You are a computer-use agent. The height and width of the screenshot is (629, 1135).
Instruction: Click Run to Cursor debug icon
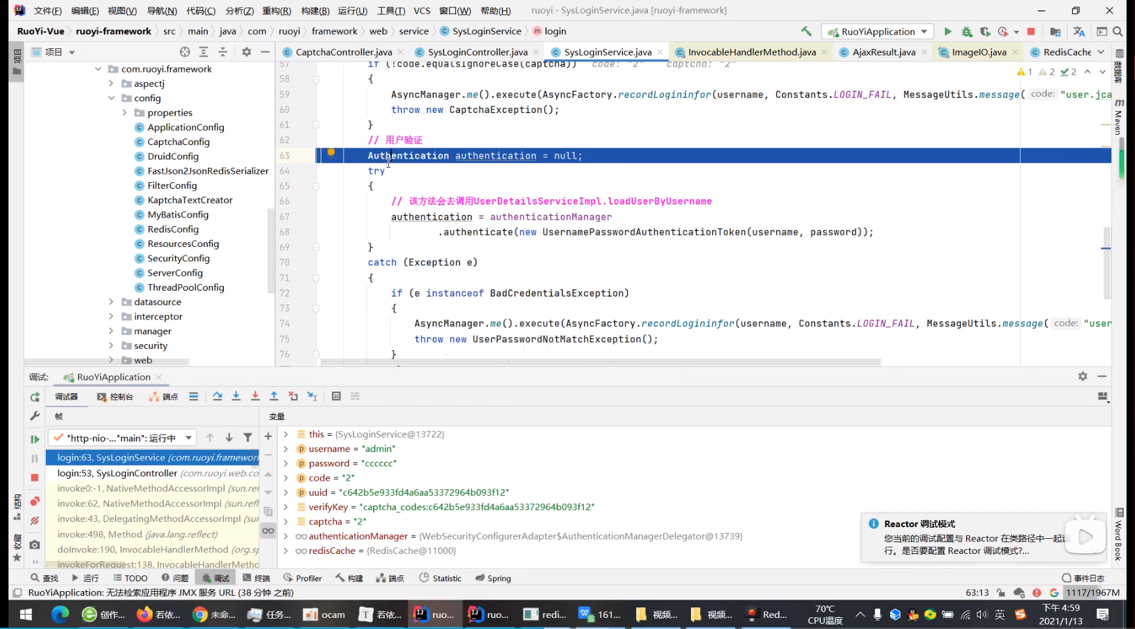[312, 396]
